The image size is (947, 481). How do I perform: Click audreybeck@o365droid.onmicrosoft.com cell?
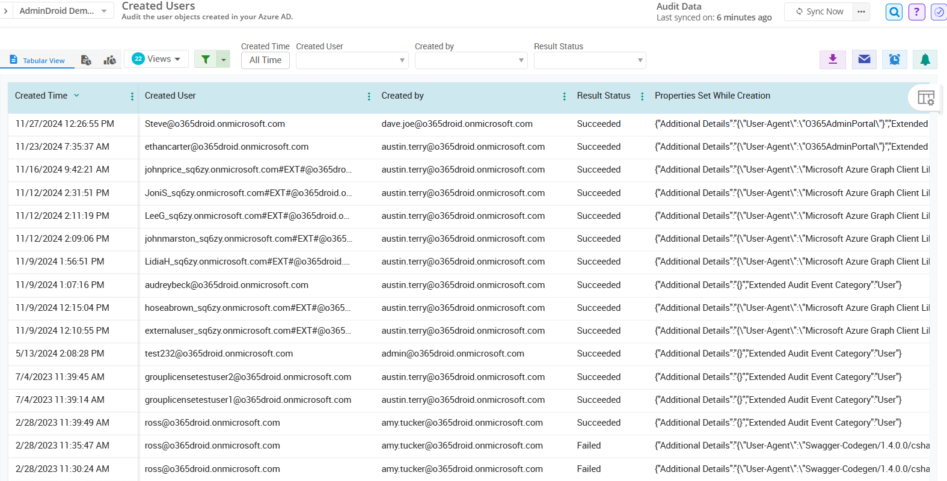click(x=227, y=285)
